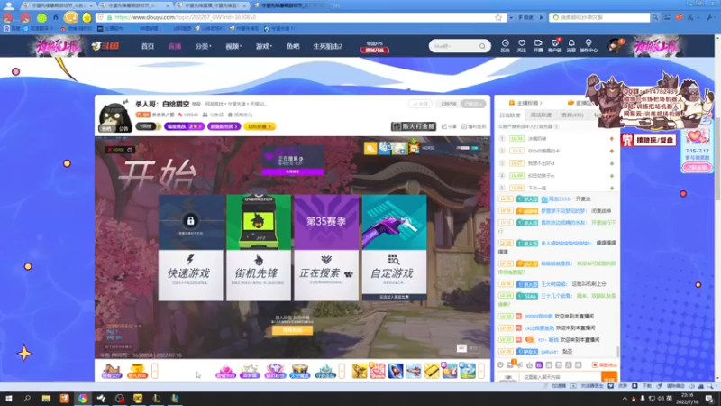Click the user avatar in site header
The image size is (721, 406).
click(x=616, y=46)
